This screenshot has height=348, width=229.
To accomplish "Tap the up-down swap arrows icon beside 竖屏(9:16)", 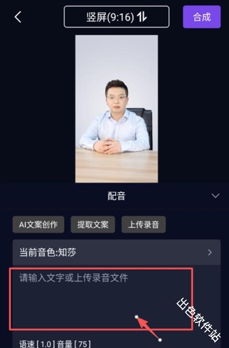I will coord(142,17).
